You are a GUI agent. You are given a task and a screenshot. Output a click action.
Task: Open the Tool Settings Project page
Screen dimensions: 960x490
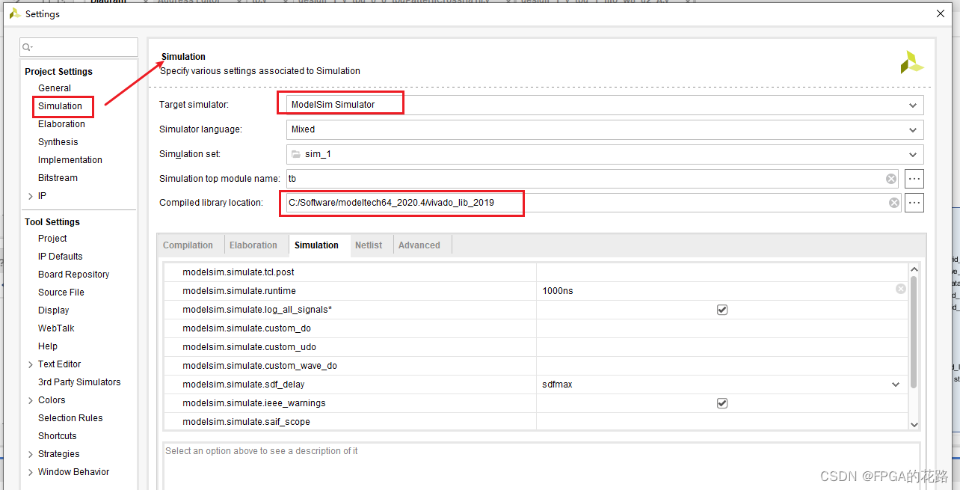(x=52, y=239)
